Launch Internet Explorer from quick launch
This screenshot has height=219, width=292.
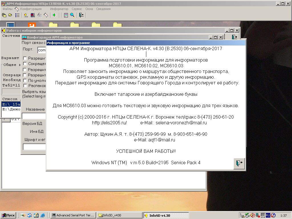[x=43, y=215]
